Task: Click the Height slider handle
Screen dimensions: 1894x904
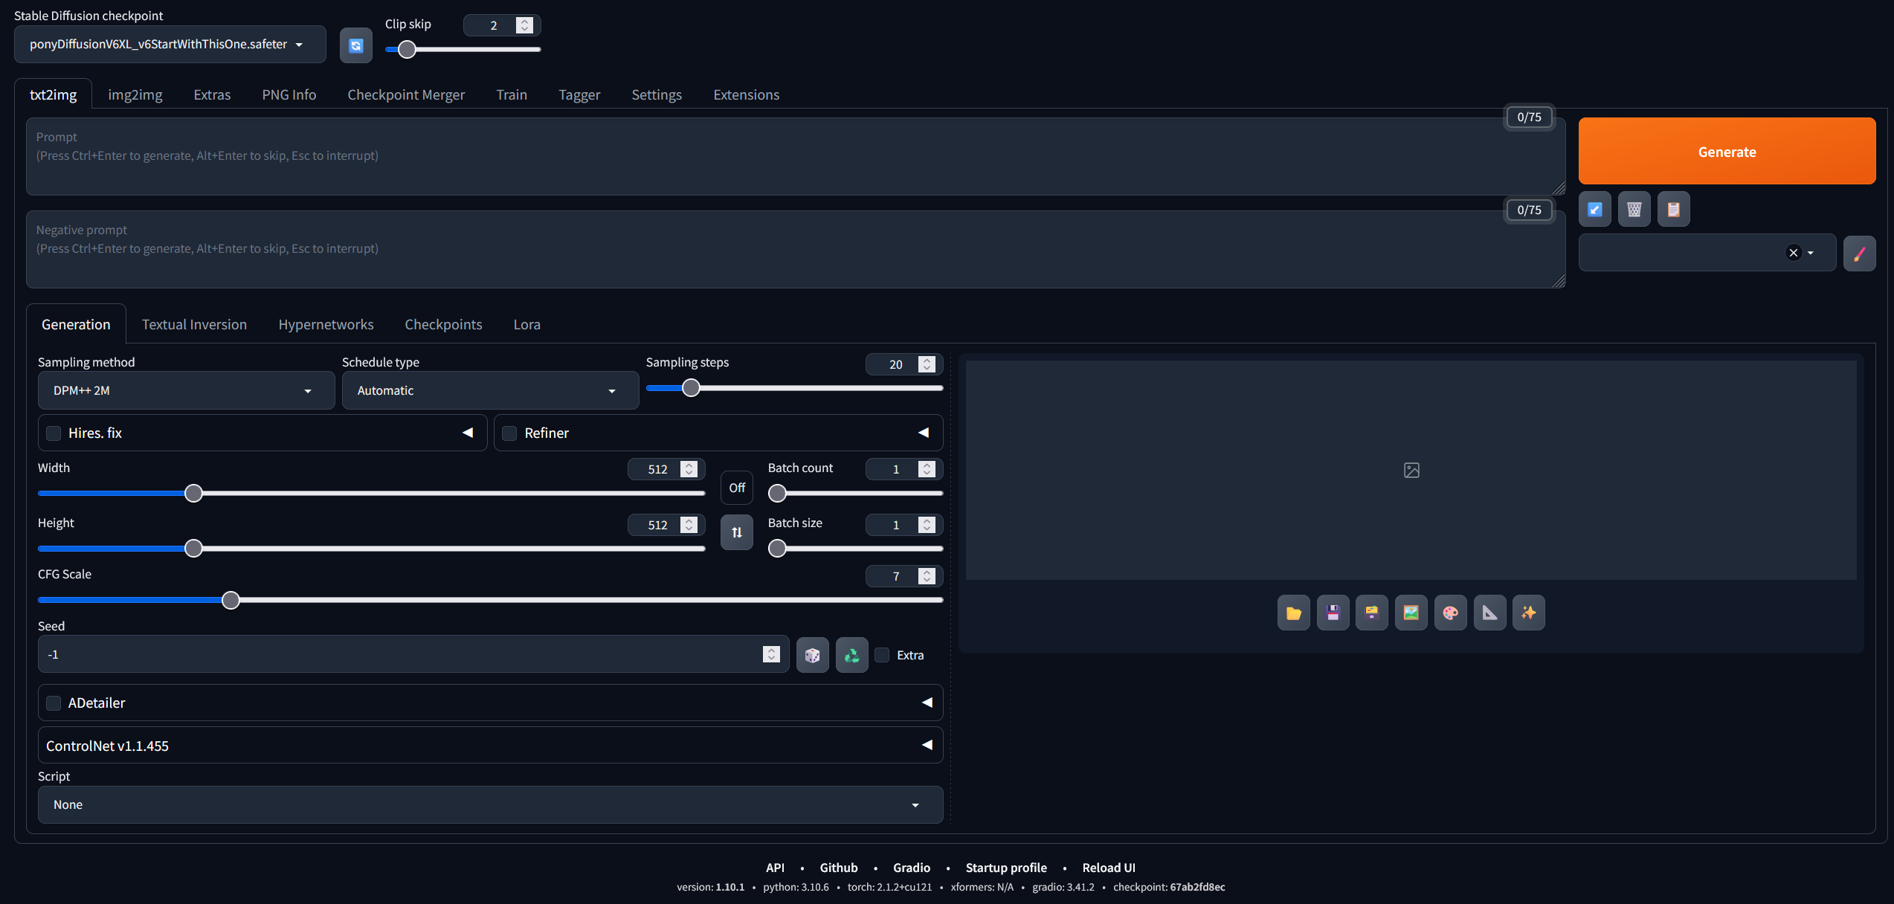Action: 193,548
